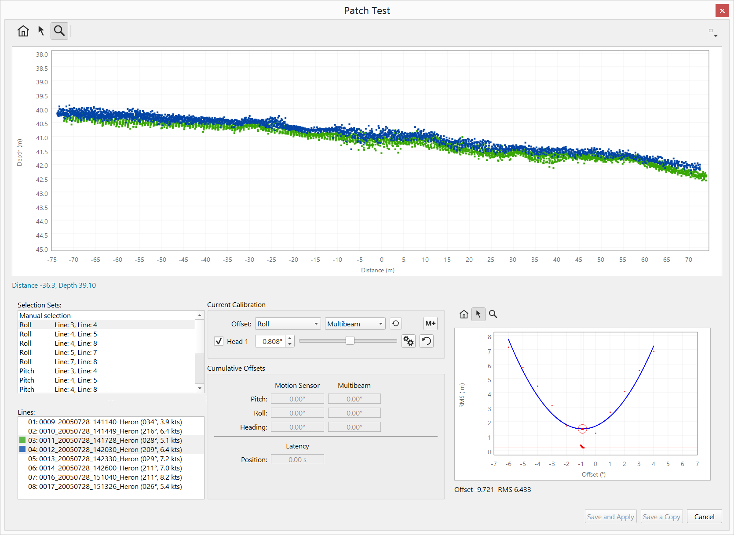
Task: Click the Head 1 offset value field
Action: tap(270, 341)
